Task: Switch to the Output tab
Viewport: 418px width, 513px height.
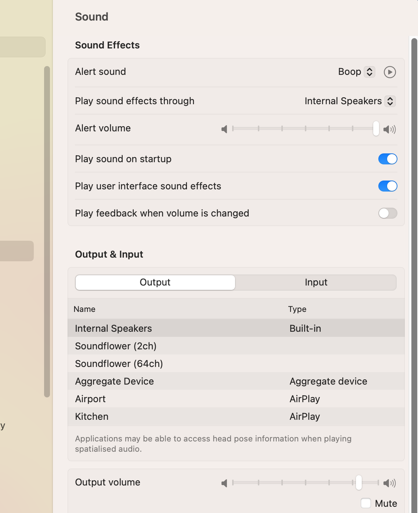Action: coord(155,283)
